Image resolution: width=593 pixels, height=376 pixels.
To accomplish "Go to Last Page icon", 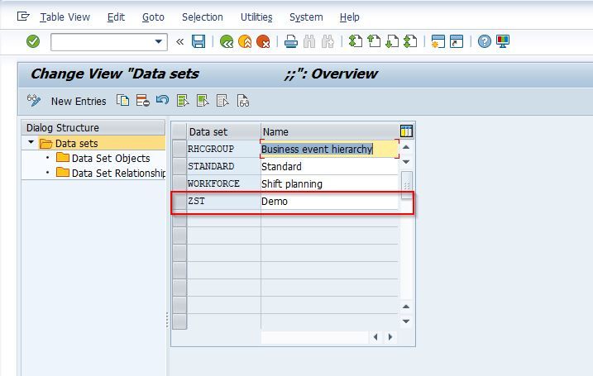I will [410, 41].
